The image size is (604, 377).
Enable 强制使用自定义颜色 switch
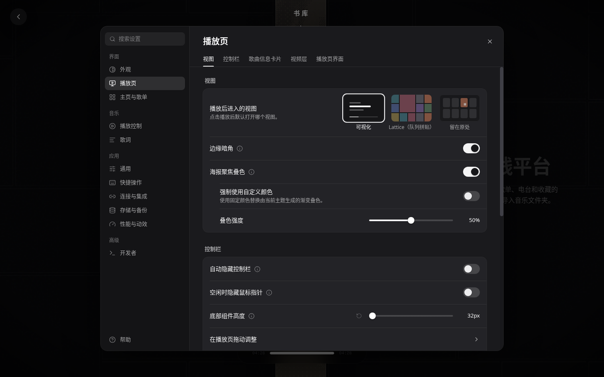tap(471, 196)
